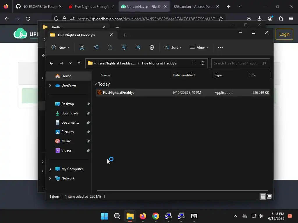Open Firefox from the taskbar
The height and width of the screenshot is (223, 298).
tap(143, 216)
